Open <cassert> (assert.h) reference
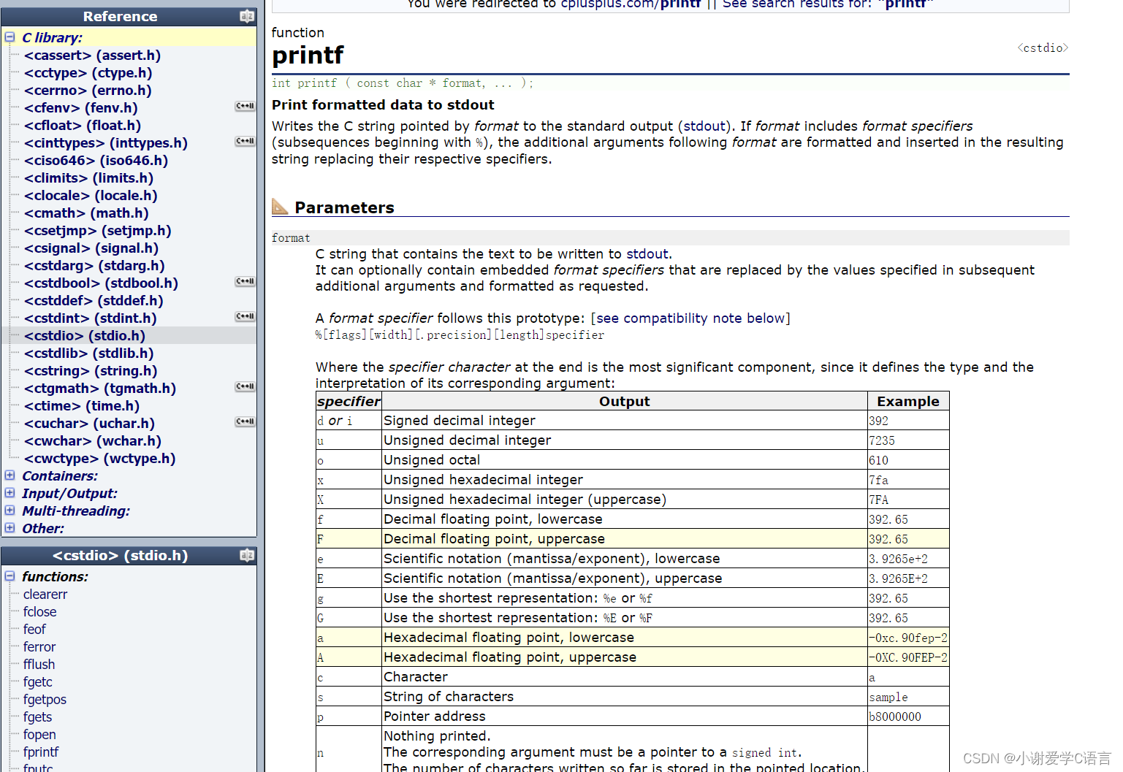The height and width of the screenshot is (772, 1123). [92, 56]
